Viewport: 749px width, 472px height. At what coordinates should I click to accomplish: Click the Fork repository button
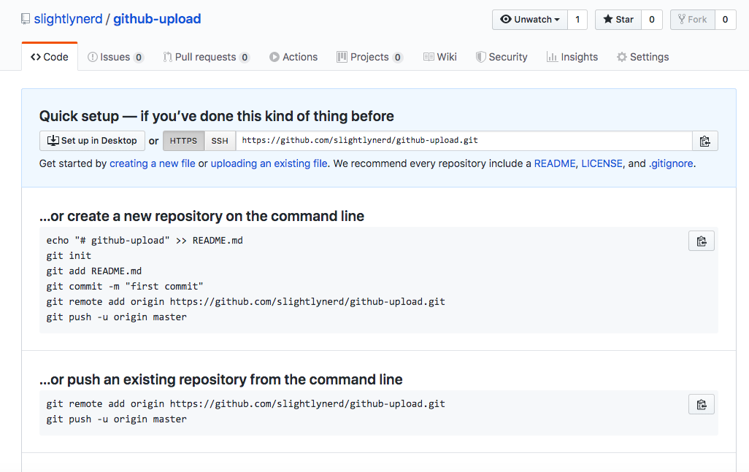[x=691, y=20]
